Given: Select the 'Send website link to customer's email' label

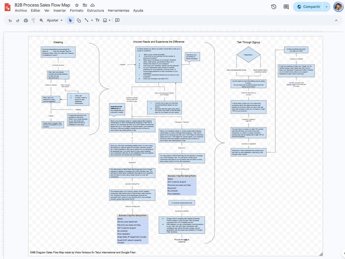Looking at the screenshot, I should click(260, 71).
